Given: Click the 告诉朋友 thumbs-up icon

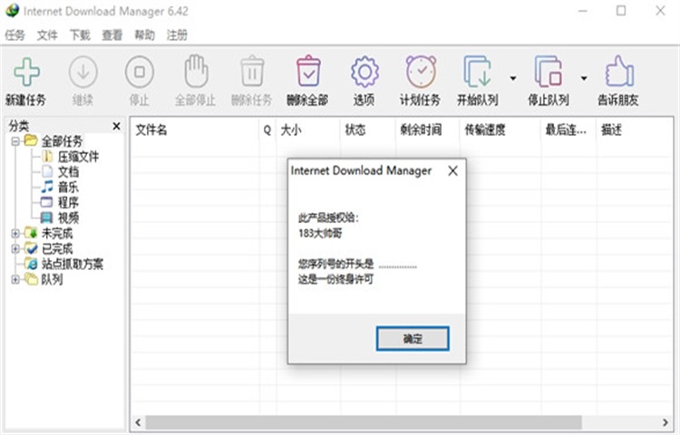Looking at the screenshot, I should [619, 72].
